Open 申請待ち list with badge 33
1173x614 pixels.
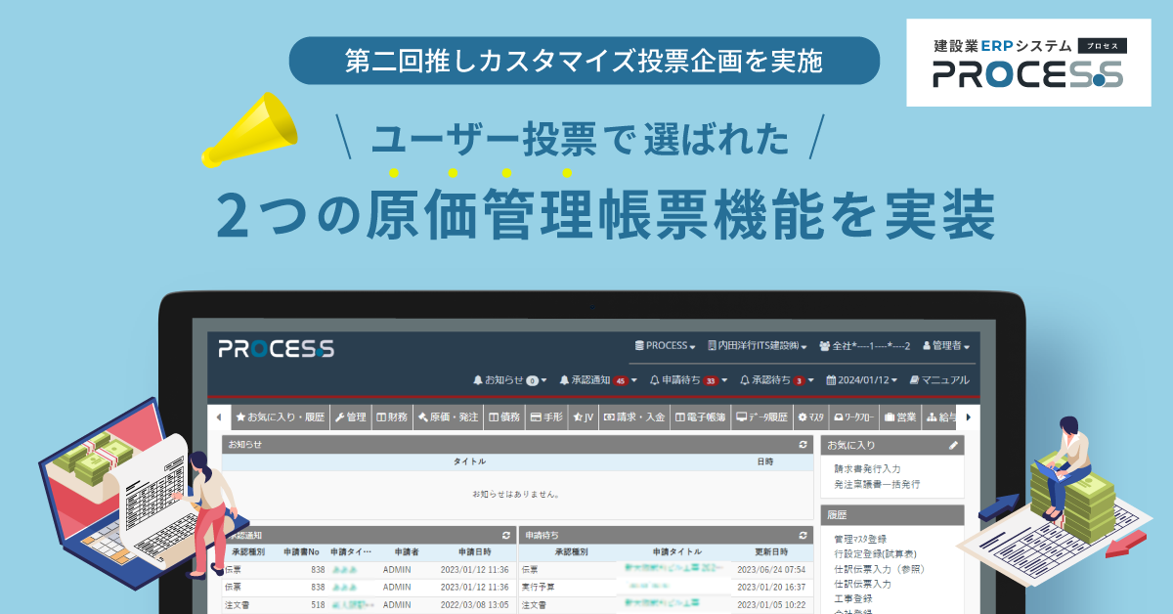688,379
